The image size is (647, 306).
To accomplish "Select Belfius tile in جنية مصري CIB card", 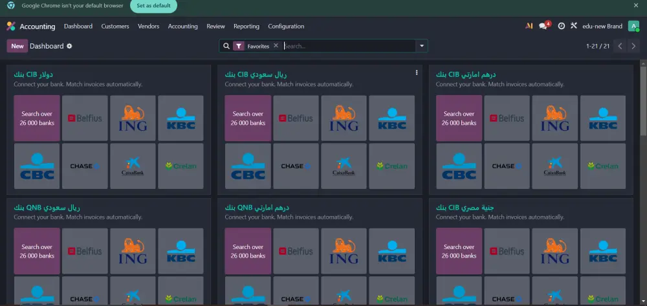I will coord(507,252).
